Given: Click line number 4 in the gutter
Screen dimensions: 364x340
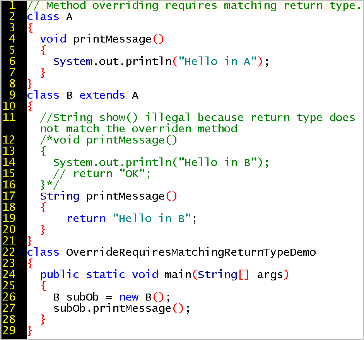Looking at the screenshot, I should [12, 39].
